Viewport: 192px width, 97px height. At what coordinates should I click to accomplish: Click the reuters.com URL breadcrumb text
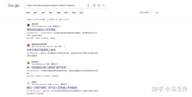[x=45, y=84]
